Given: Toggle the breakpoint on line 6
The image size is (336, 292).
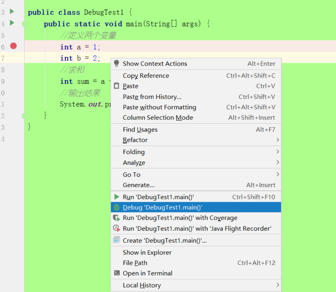Looking at the screenshot, I should pos(13,46).
